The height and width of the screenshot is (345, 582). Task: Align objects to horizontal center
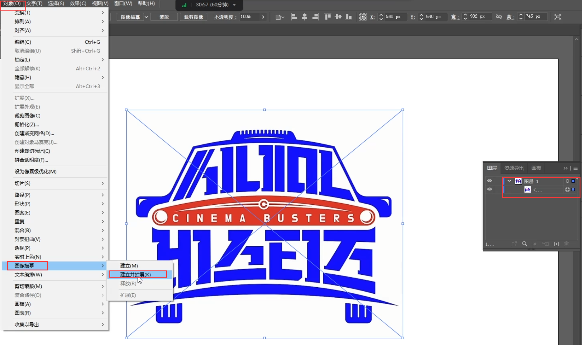(x=305, y=17)
